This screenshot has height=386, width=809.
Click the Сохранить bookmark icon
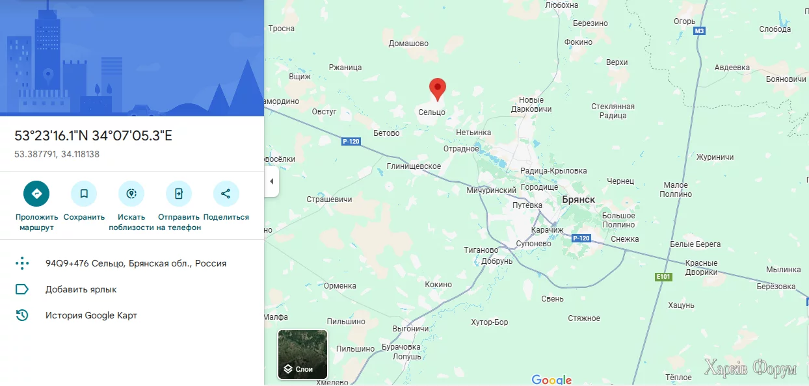(x=84, y=194)
